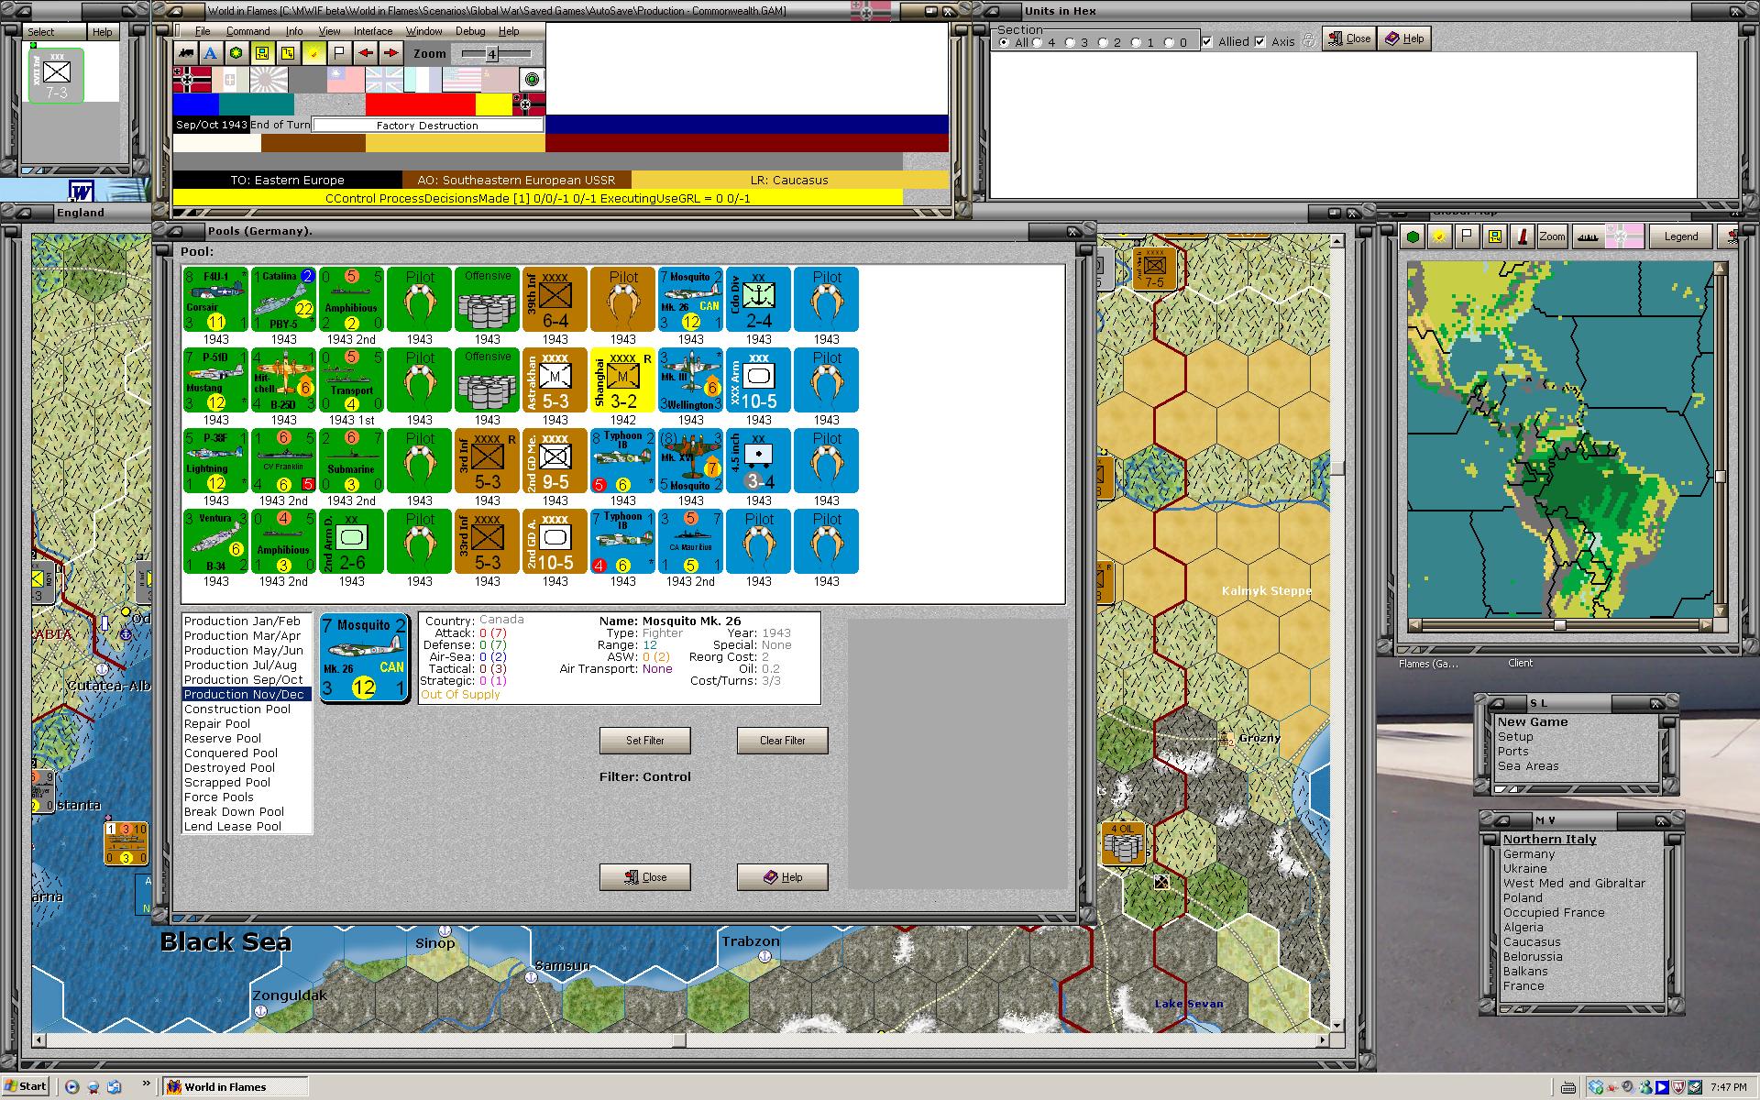
Task: Click the Zoom button in Global Map toolbar
Action: tap(1552, 236)
